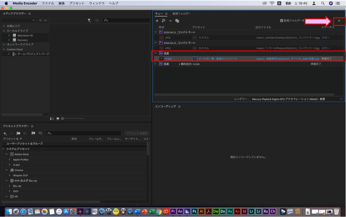Image resolution: width=346 pixels, height=217 pixels.
Task: Open the ヘルプ menu
Action: tap(114, 3)
